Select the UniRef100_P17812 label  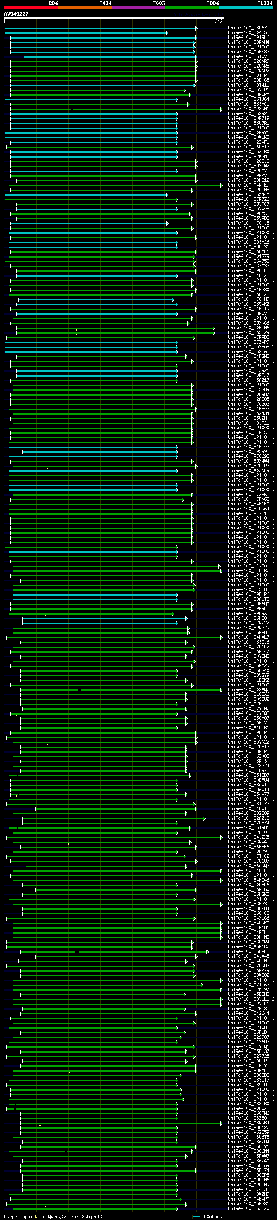point(248,513)
